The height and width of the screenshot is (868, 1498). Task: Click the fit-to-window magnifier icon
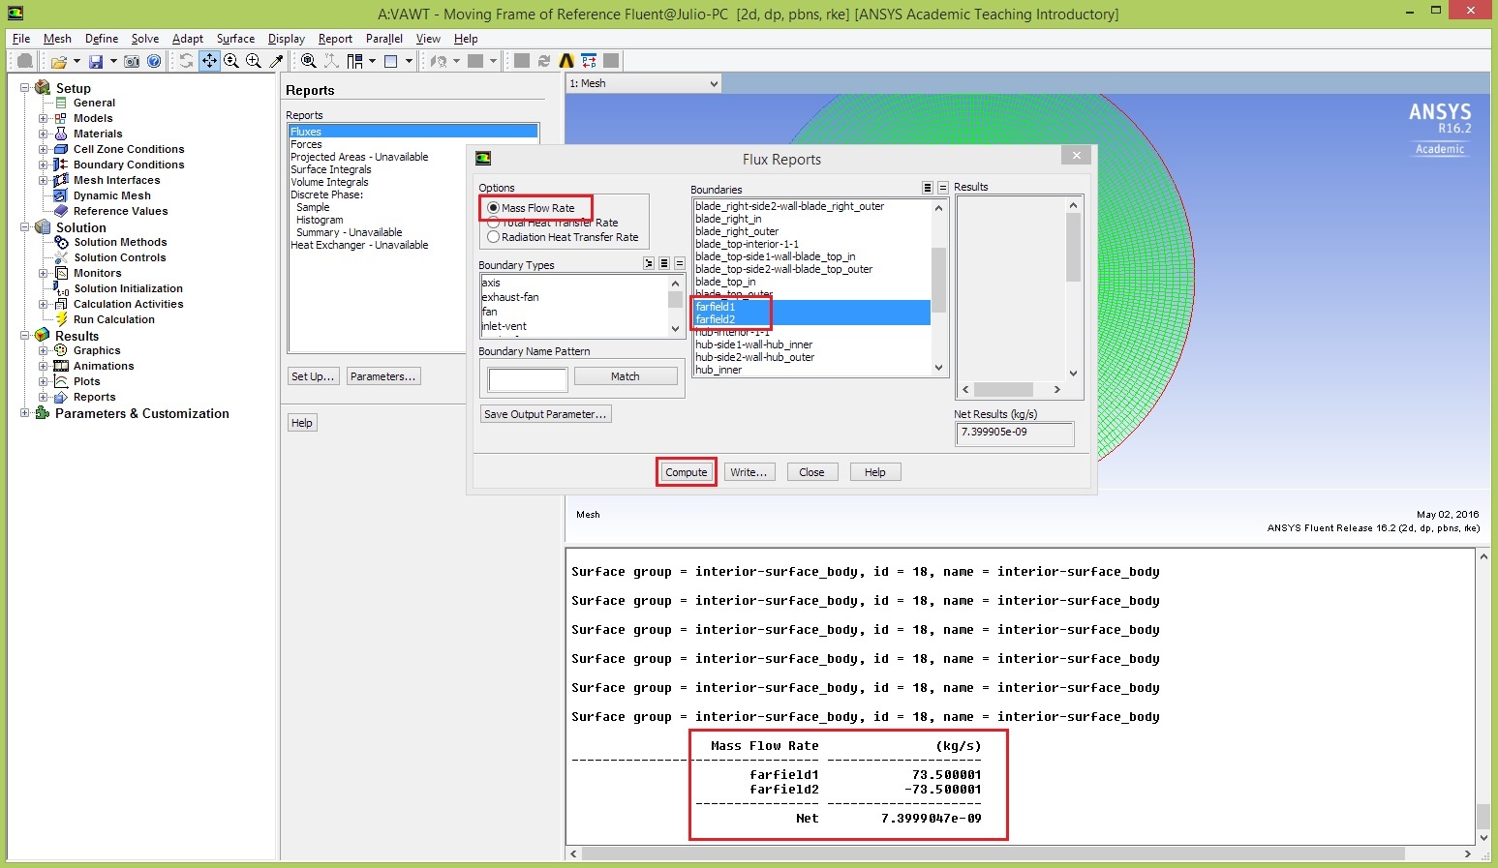pos(308,61)
